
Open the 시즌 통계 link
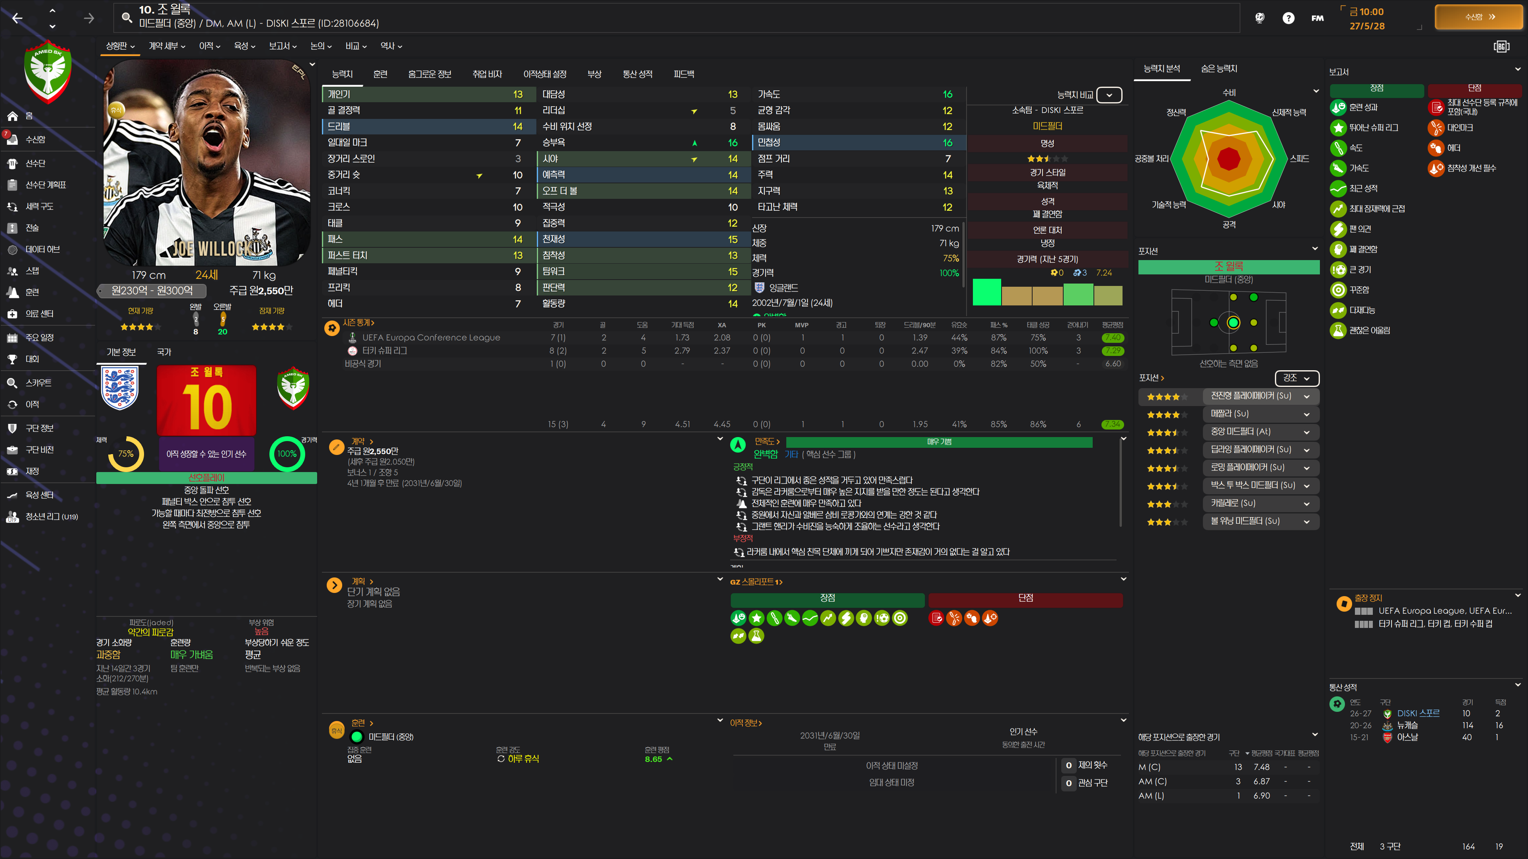358,323
